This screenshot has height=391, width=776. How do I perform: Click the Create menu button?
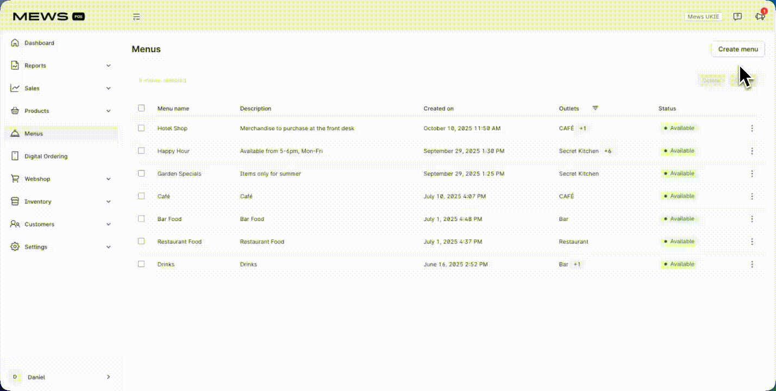(x=738, y=49)
